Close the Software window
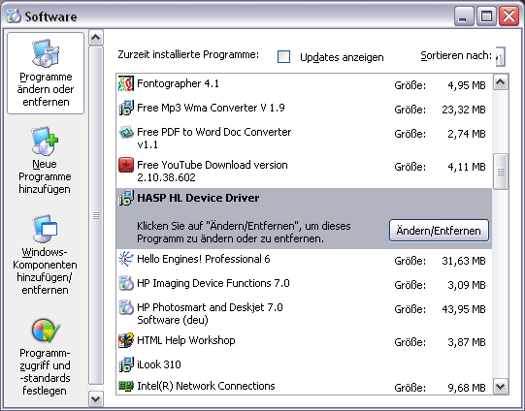Image resolution: width=525 pixels, height=411 pixels. tap(509, 16)
